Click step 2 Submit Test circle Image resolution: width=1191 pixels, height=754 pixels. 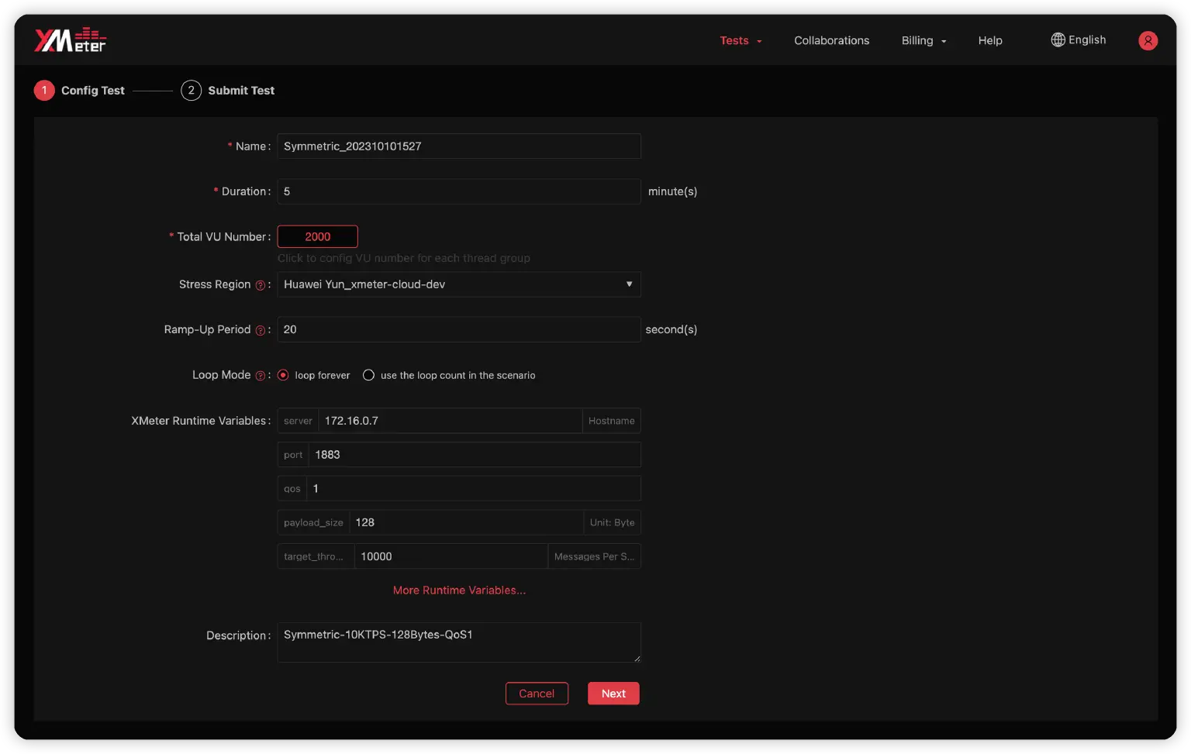pyautogui.click(x=191, y=91)
